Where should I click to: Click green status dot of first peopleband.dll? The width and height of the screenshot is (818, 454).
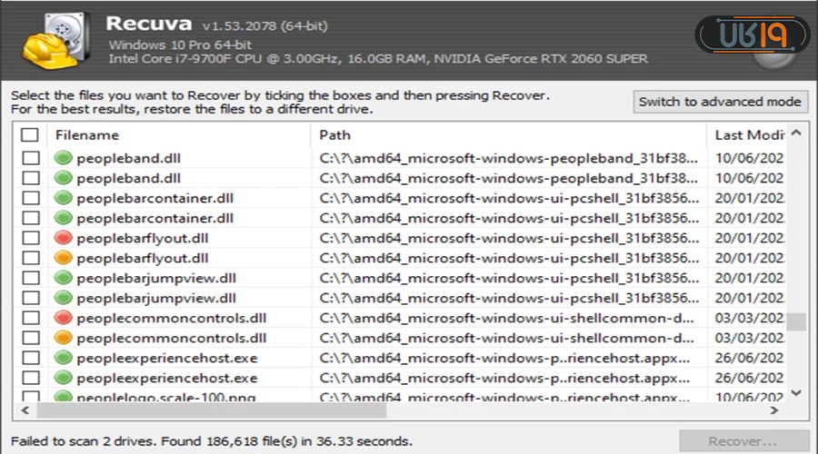(x=64, y=158)
